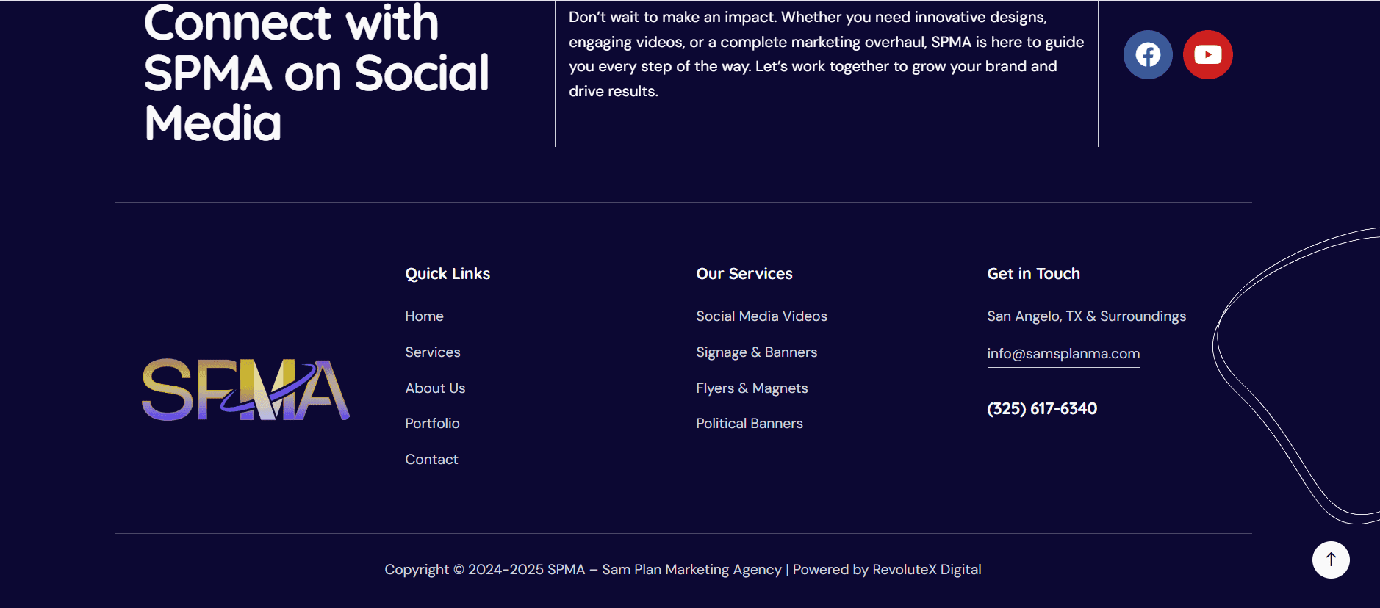Visit the About Us link

pyautogui.click(x=435, y=388)
